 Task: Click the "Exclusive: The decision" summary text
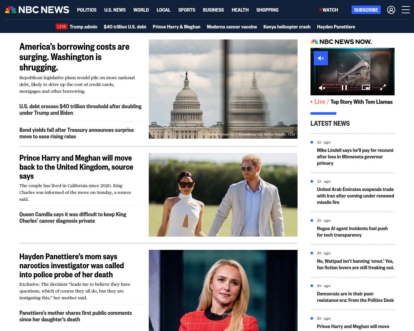(x=75, y=291)
